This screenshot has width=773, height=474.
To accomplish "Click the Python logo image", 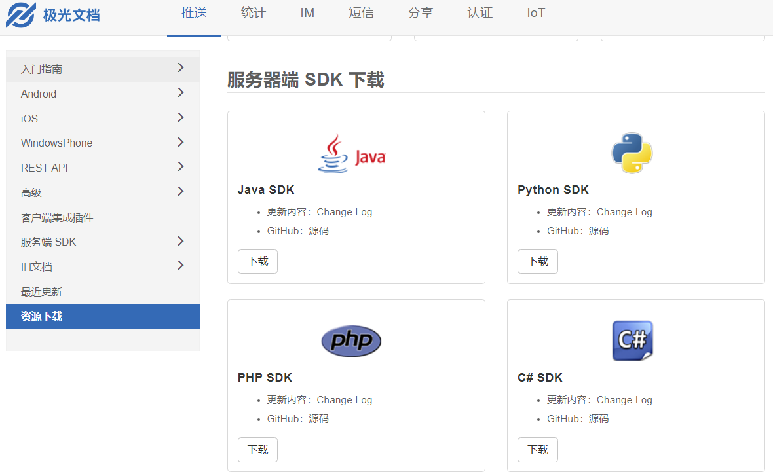I will (x=632, y=153).
